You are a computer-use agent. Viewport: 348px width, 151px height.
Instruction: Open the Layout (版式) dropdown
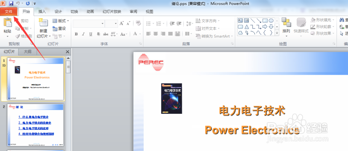[x=61, y=21]
